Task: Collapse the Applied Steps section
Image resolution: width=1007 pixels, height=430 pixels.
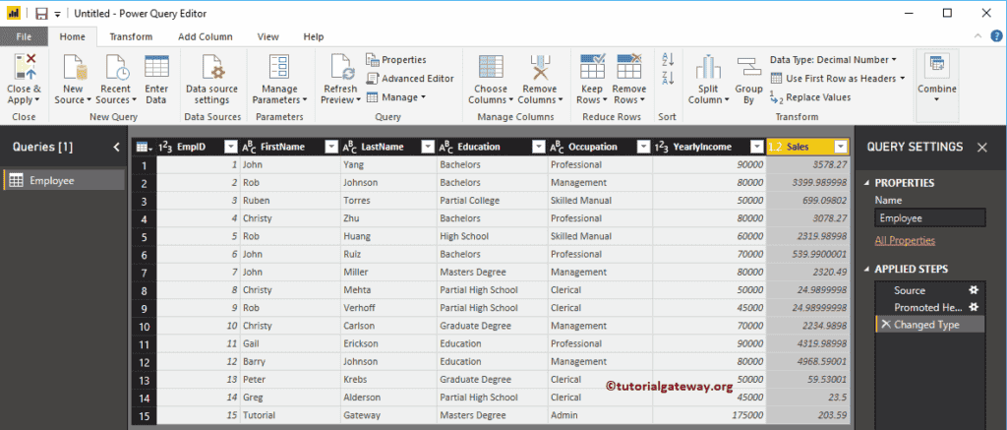Action: pyautogui.click(x=867, y=270)
